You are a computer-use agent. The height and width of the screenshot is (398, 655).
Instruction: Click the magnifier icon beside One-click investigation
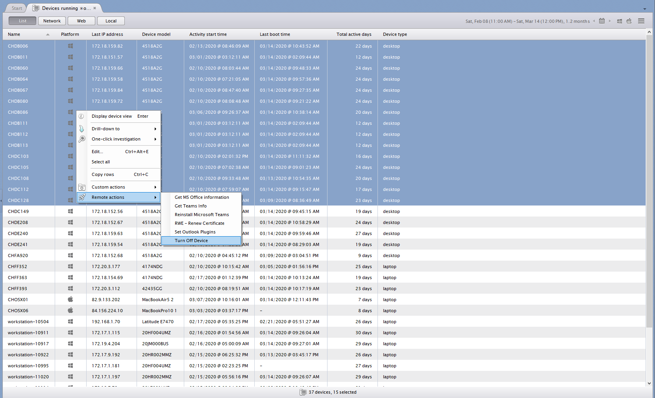(x=82, y=139)
